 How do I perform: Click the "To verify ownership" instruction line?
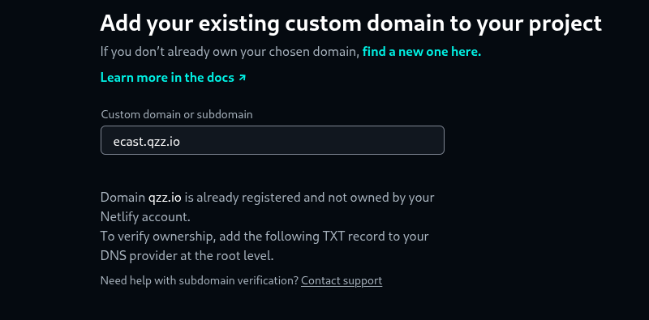tap(264, 237)
